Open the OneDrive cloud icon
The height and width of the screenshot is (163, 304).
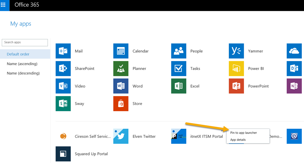click(x=294, y=51)
